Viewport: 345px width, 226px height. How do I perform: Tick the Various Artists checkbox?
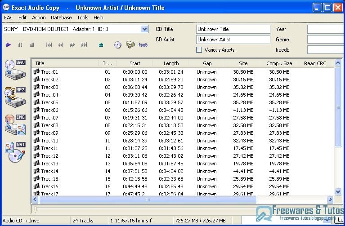pos(199,50)
